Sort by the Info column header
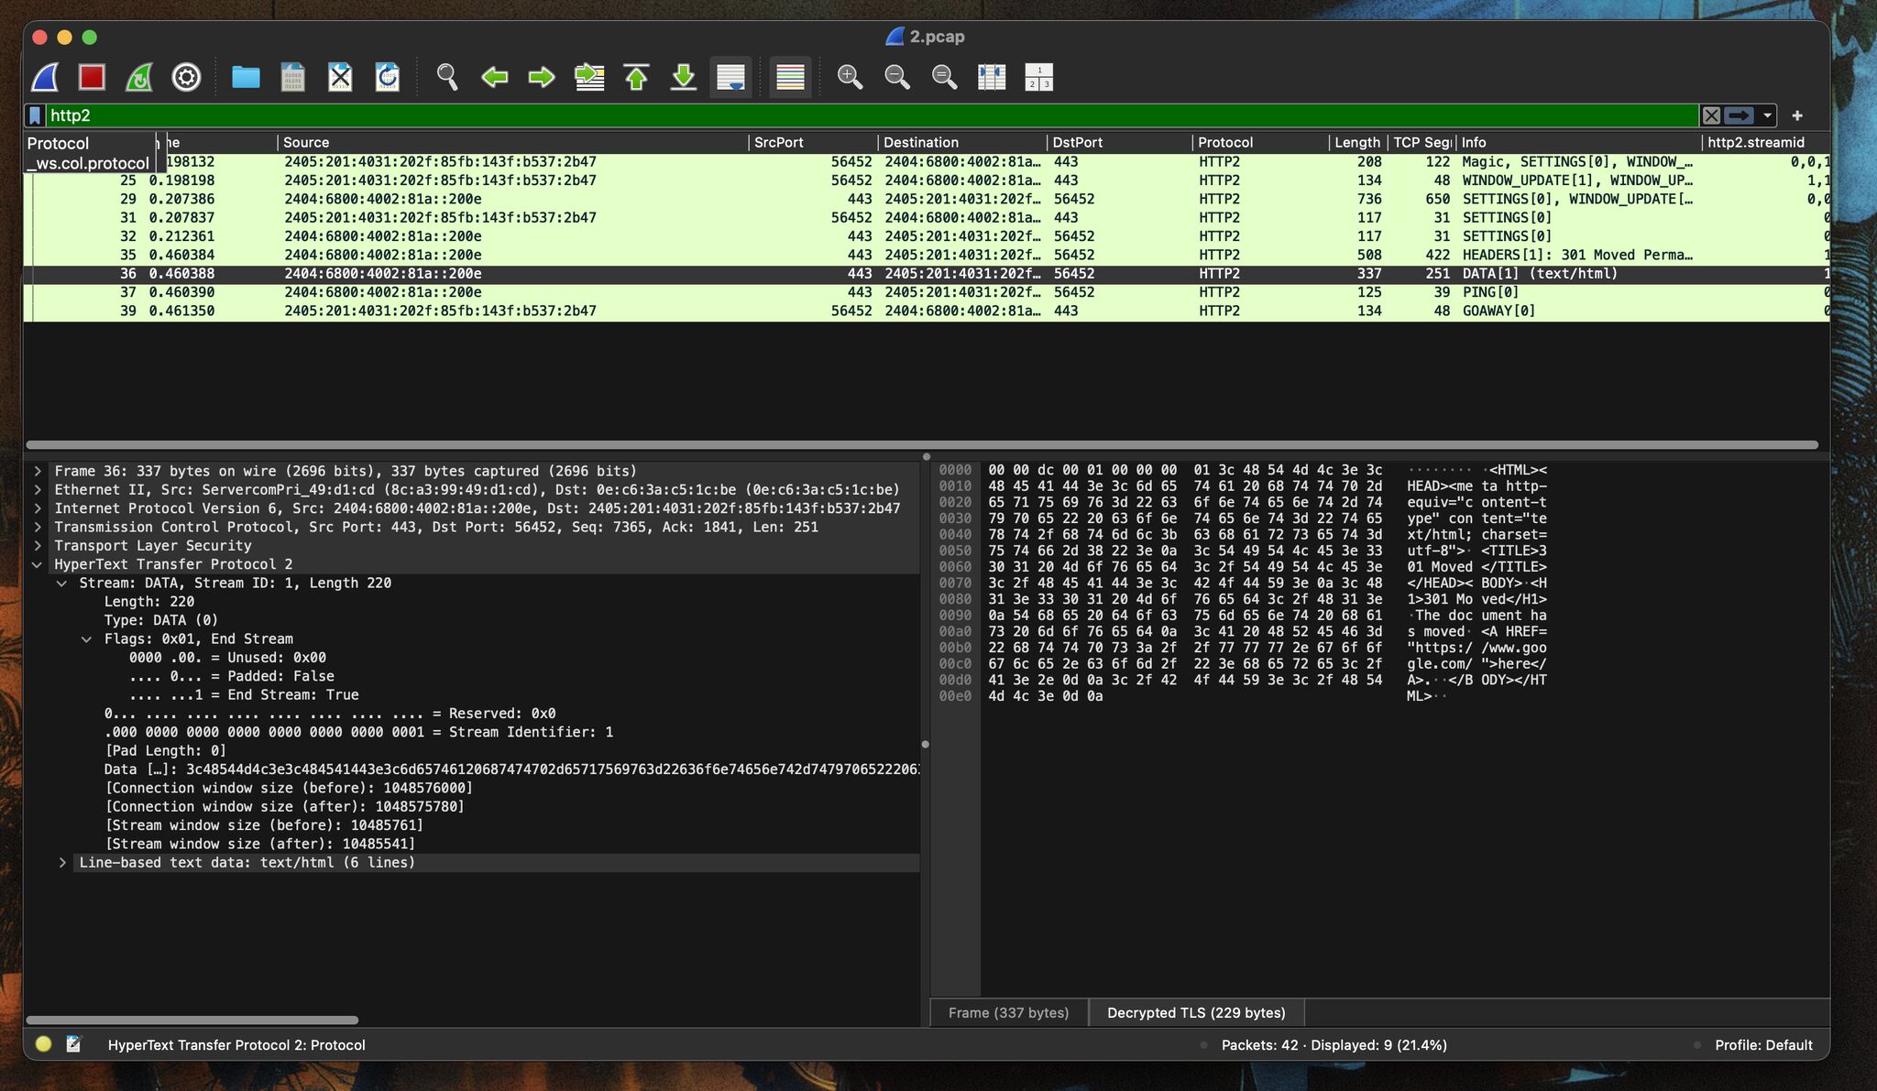 click(1579, 142)
